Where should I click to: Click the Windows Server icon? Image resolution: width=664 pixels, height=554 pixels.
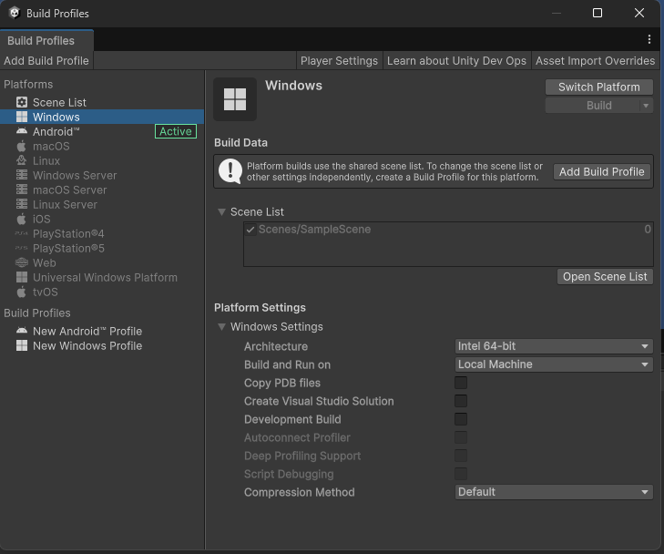click(22, 175)
